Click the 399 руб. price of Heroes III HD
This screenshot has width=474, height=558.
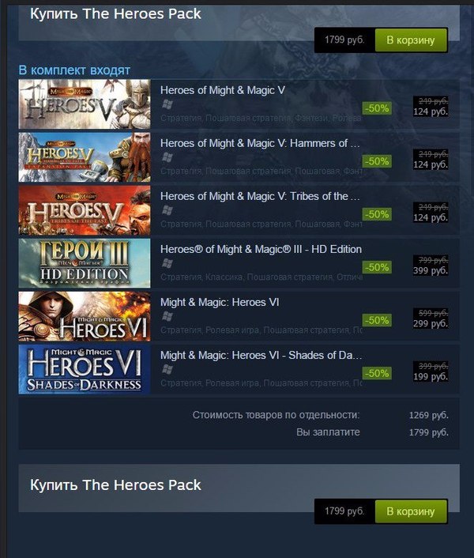click(431, 270)
